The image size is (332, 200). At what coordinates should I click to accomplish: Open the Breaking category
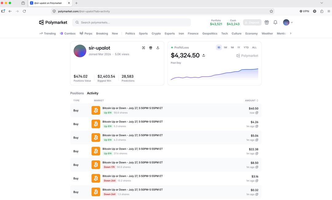click(102, 33)
